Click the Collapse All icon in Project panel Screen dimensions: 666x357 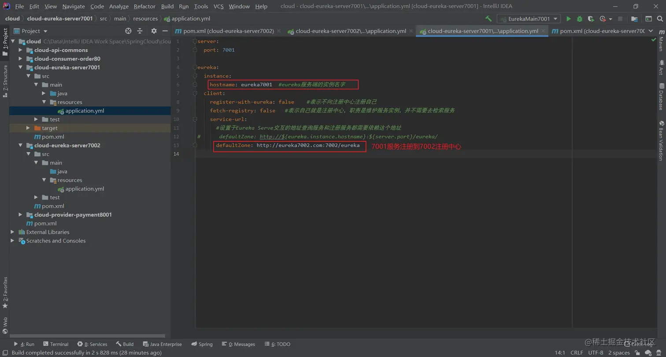click(x=140, y=31)
